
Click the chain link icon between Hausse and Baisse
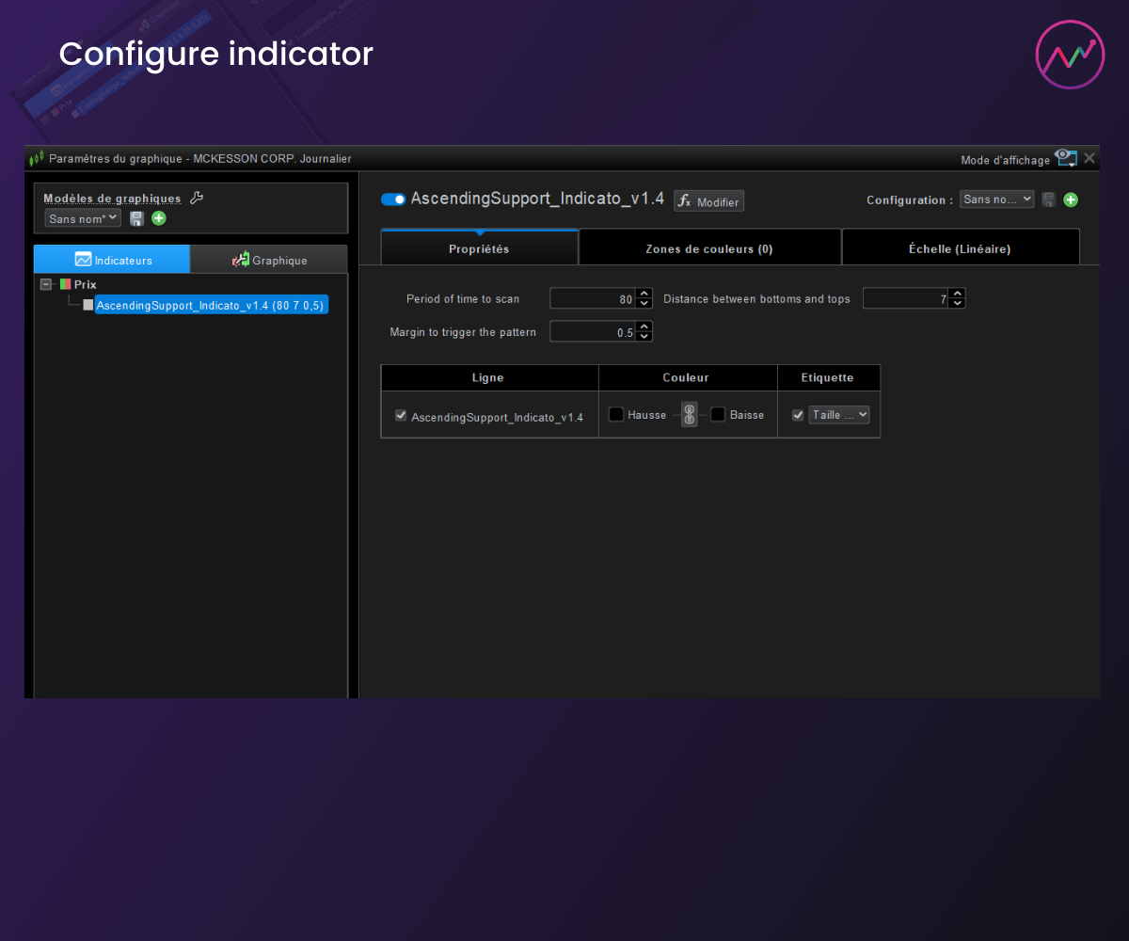(x=690, y=415)
